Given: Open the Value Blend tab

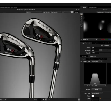Looking at the screenshot, I should (x=91, y=59).
